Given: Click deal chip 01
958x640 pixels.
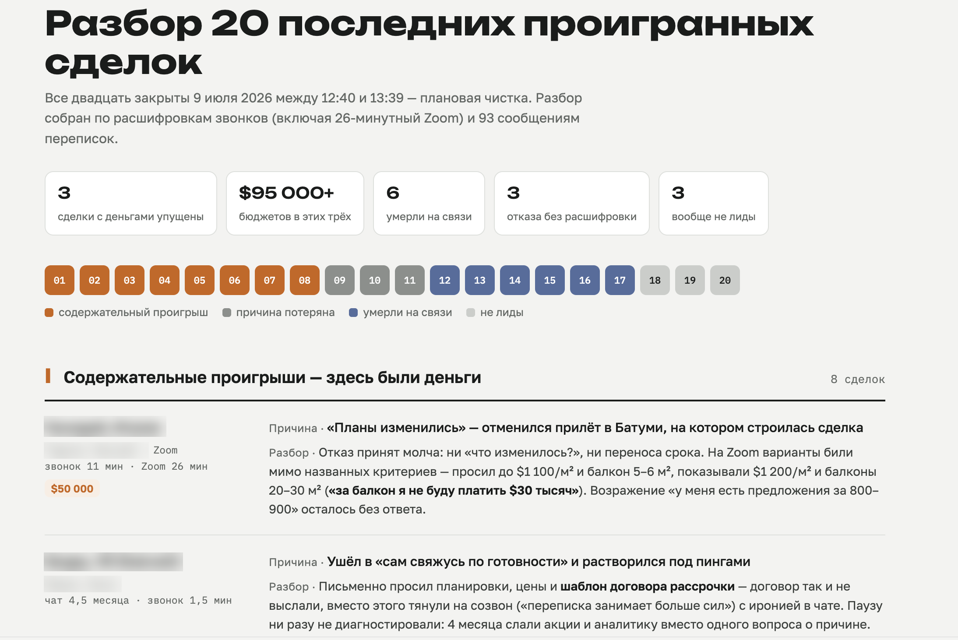Looking at the screenshot, I should coord(60,280).
